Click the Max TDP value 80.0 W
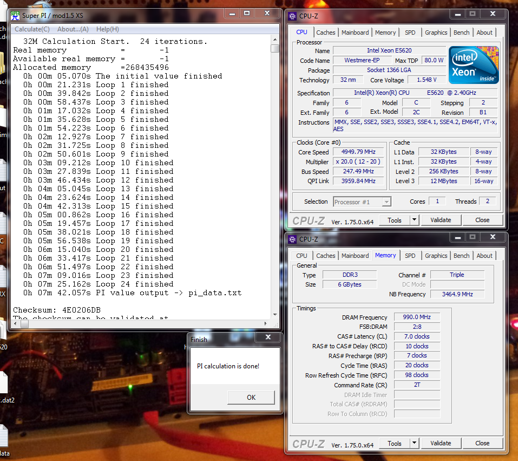This screenshot has height=461, width=518. [x=434, y=60]
